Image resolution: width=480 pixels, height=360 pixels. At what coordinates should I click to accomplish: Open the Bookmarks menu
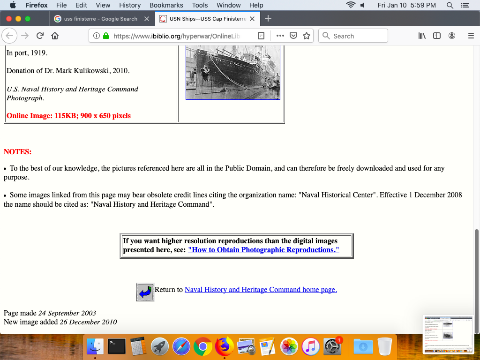[x=166, y=5]
